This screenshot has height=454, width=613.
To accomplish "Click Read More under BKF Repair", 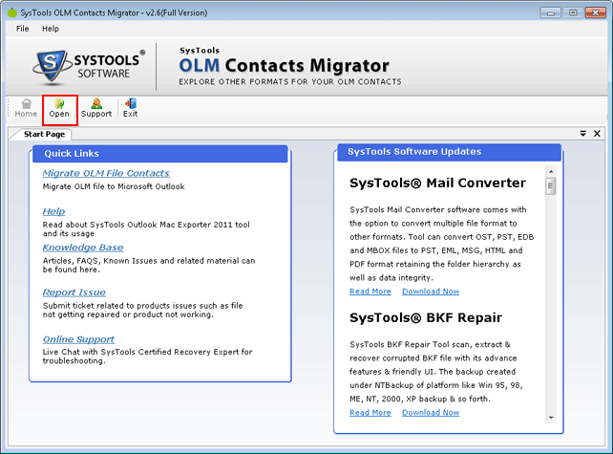I will (x=370, y=413).
